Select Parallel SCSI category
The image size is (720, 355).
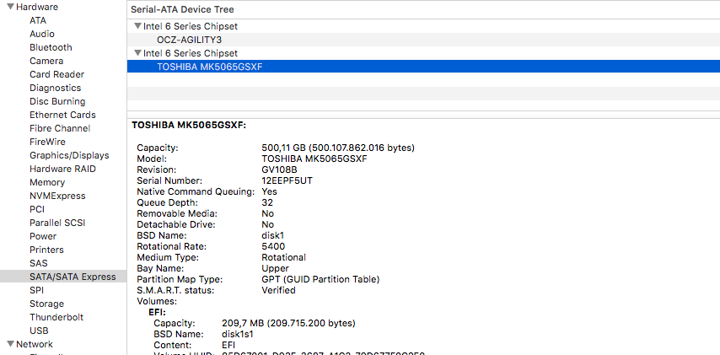pyautogui.click(x=57, y=223)
